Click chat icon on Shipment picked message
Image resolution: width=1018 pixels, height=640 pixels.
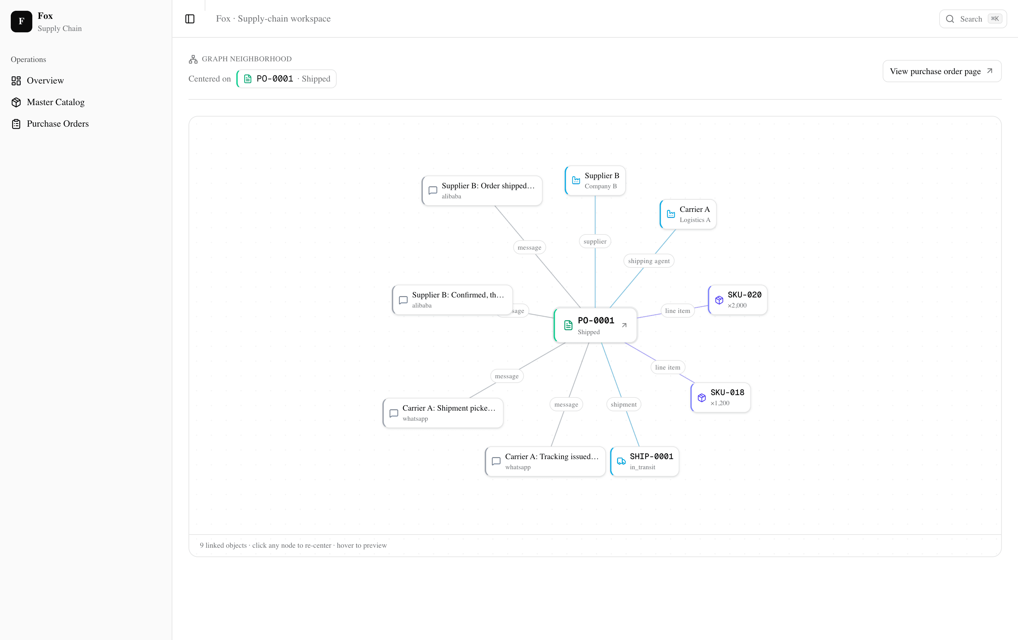pyautogui.click(x=394, y=413)
